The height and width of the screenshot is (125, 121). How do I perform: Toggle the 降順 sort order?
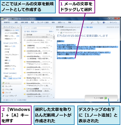click(51, 32)
